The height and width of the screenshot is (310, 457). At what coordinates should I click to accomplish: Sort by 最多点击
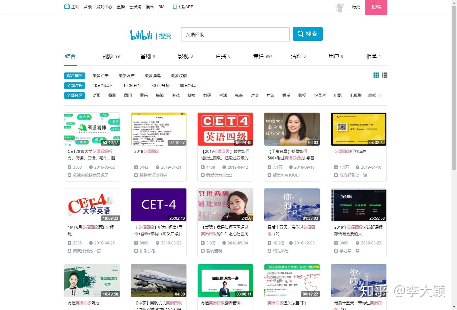[101, 76]
